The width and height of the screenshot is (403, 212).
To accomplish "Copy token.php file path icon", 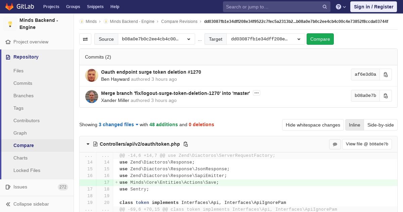I will pyautogui.click(x=185, y=144).
